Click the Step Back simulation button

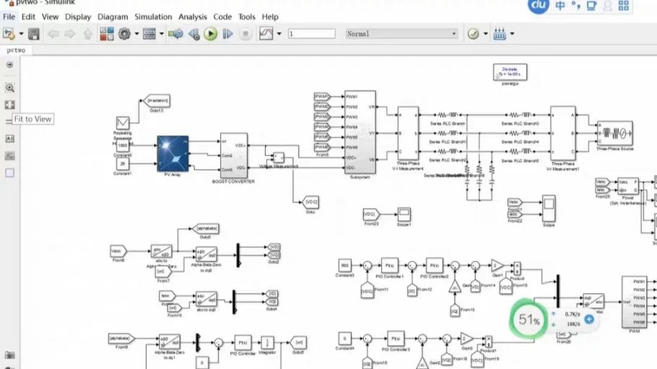(x=194, y=34)
